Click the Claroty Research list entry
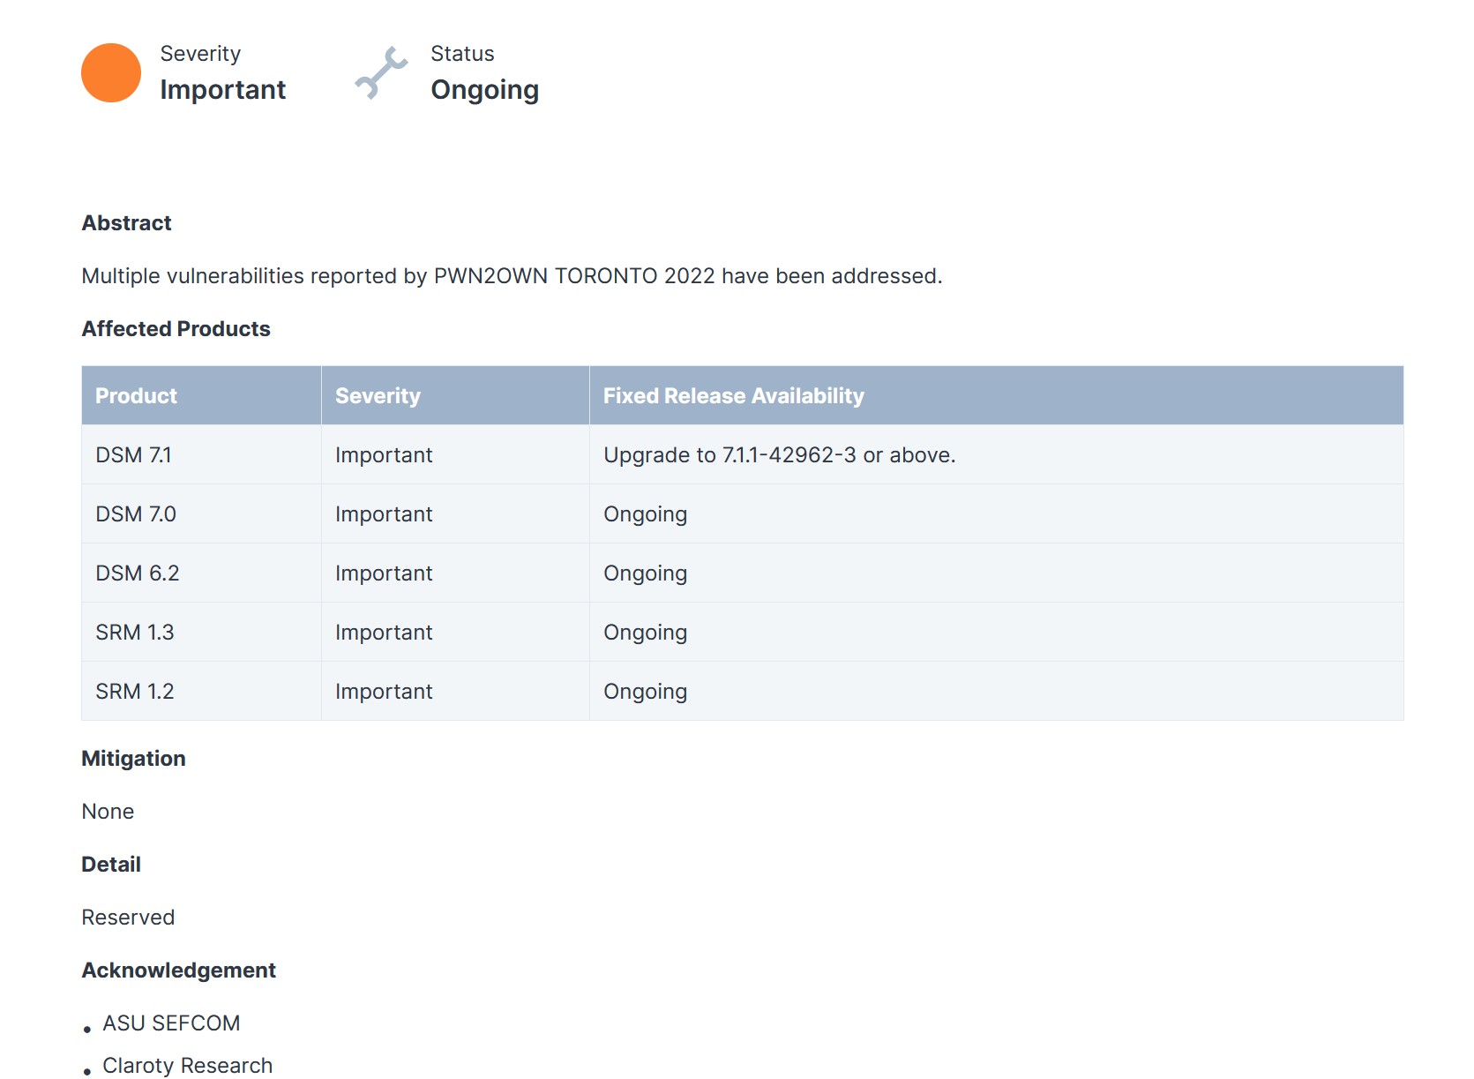 point(187,1066)
